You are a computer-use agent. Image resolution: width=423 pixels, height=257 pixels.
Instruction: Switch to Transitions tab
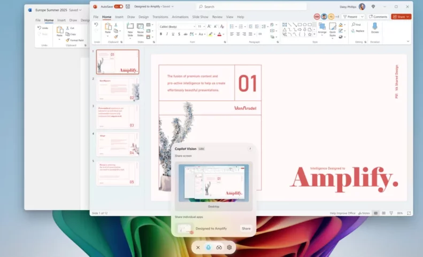click(160, 17)
